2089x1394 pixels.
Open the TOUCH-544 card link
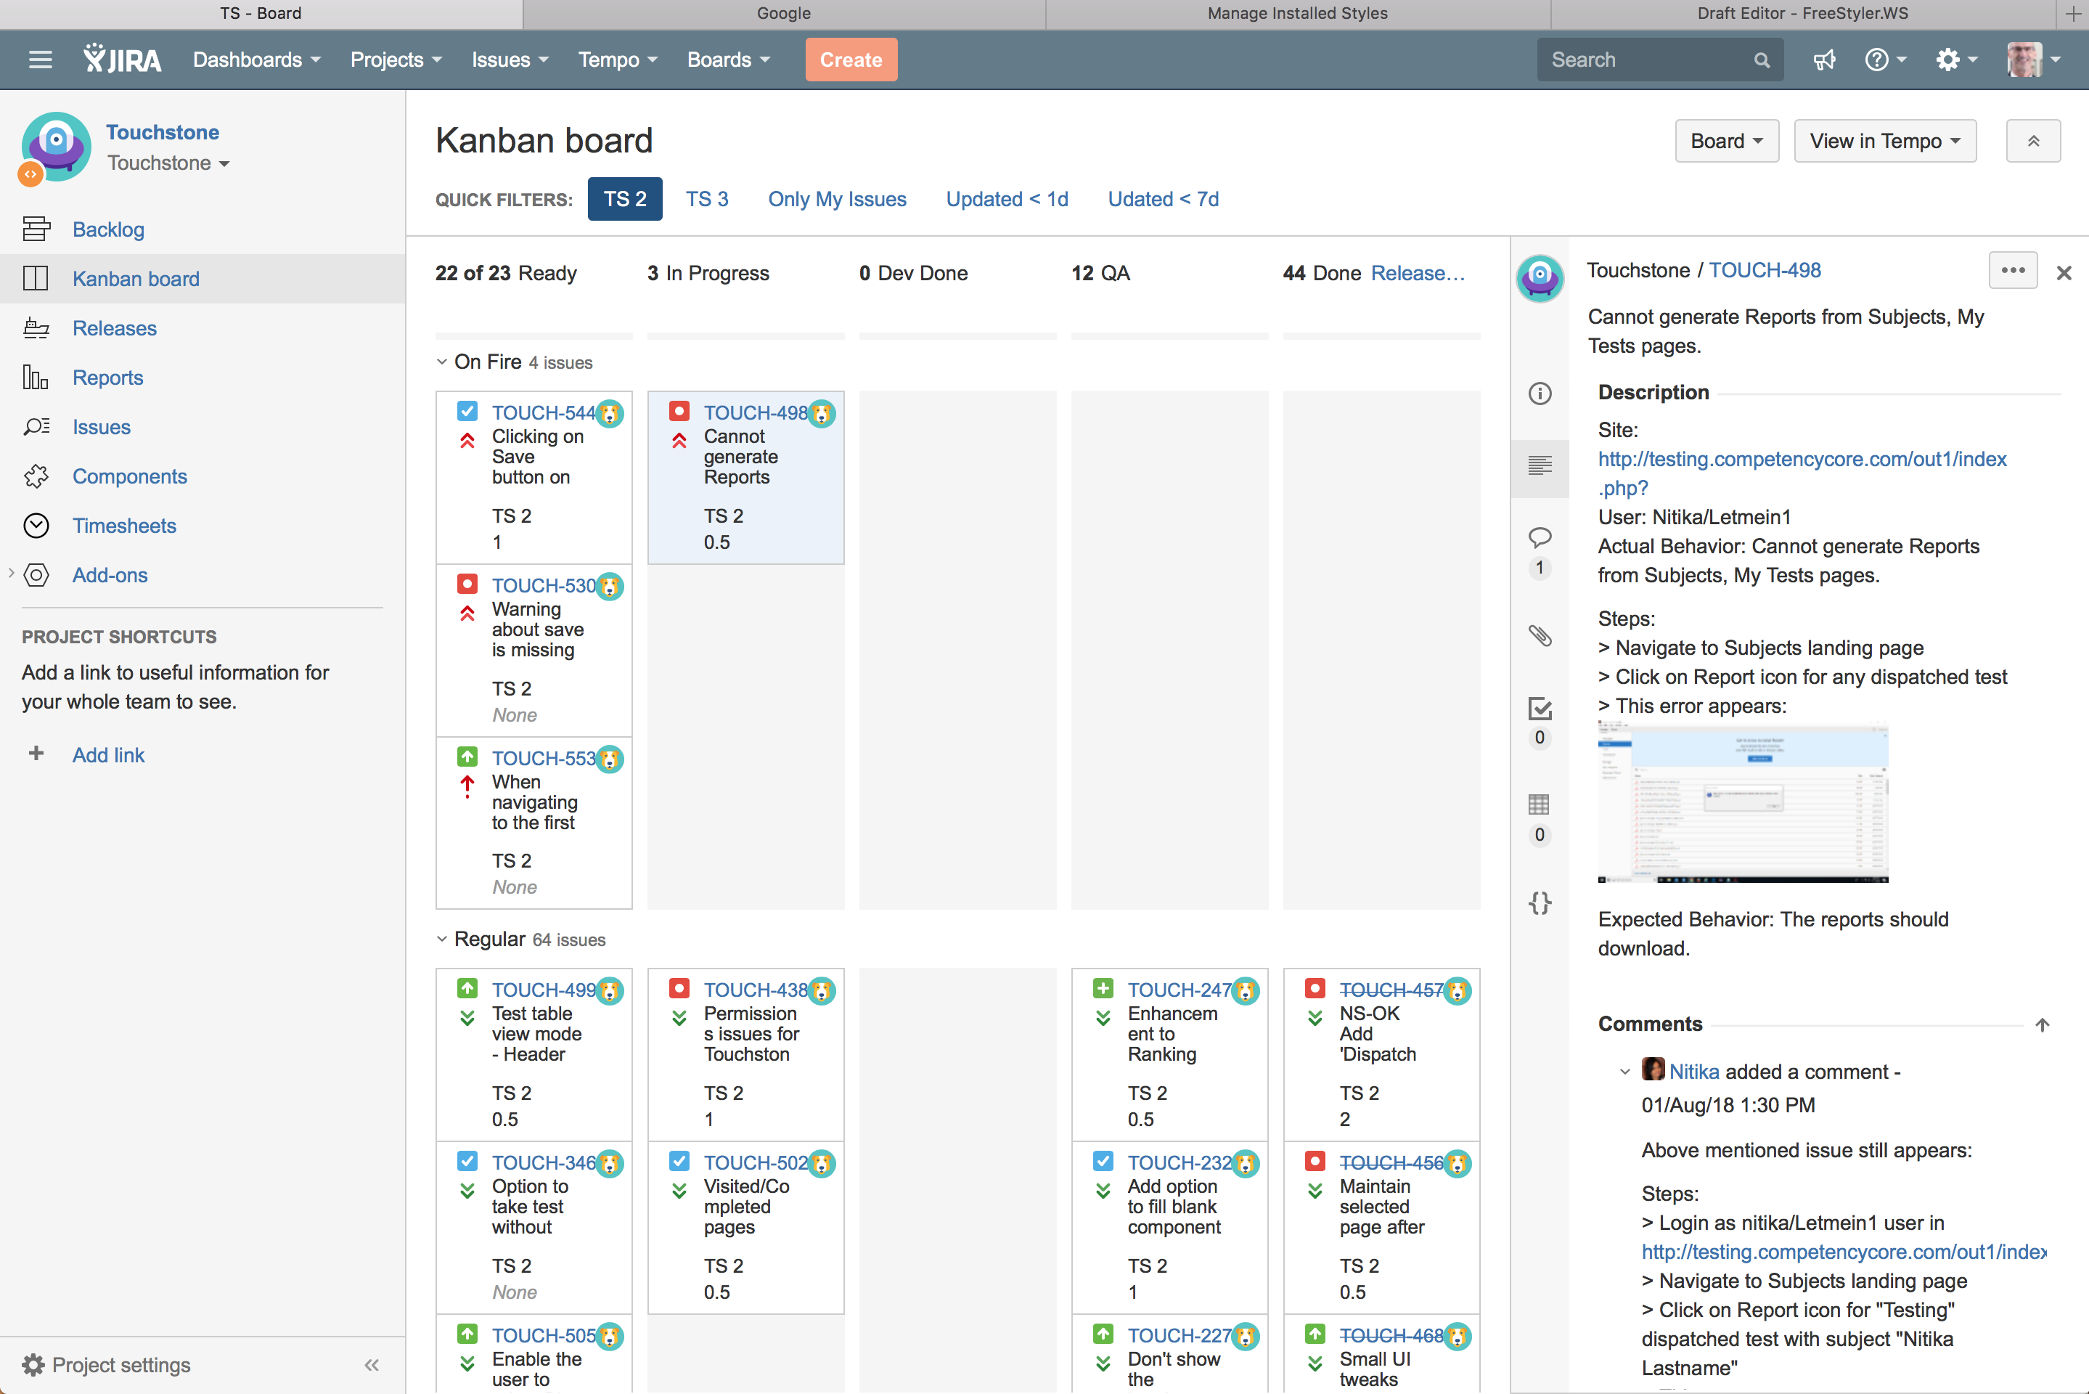pyautogui.click(x=544, y=412)
